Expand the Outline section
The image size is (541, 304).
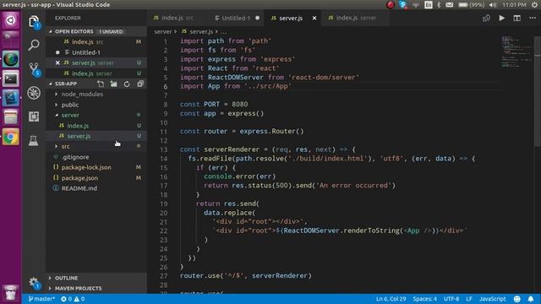pyautogui.click(x=66, y=278)
